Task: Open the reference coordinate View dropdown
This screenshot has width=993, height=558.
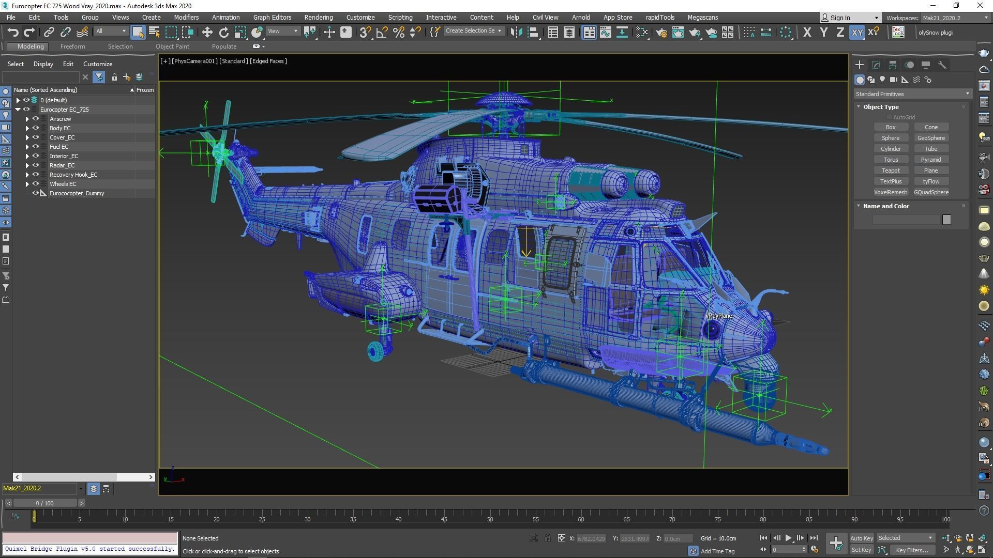Action: coord(282,31)
